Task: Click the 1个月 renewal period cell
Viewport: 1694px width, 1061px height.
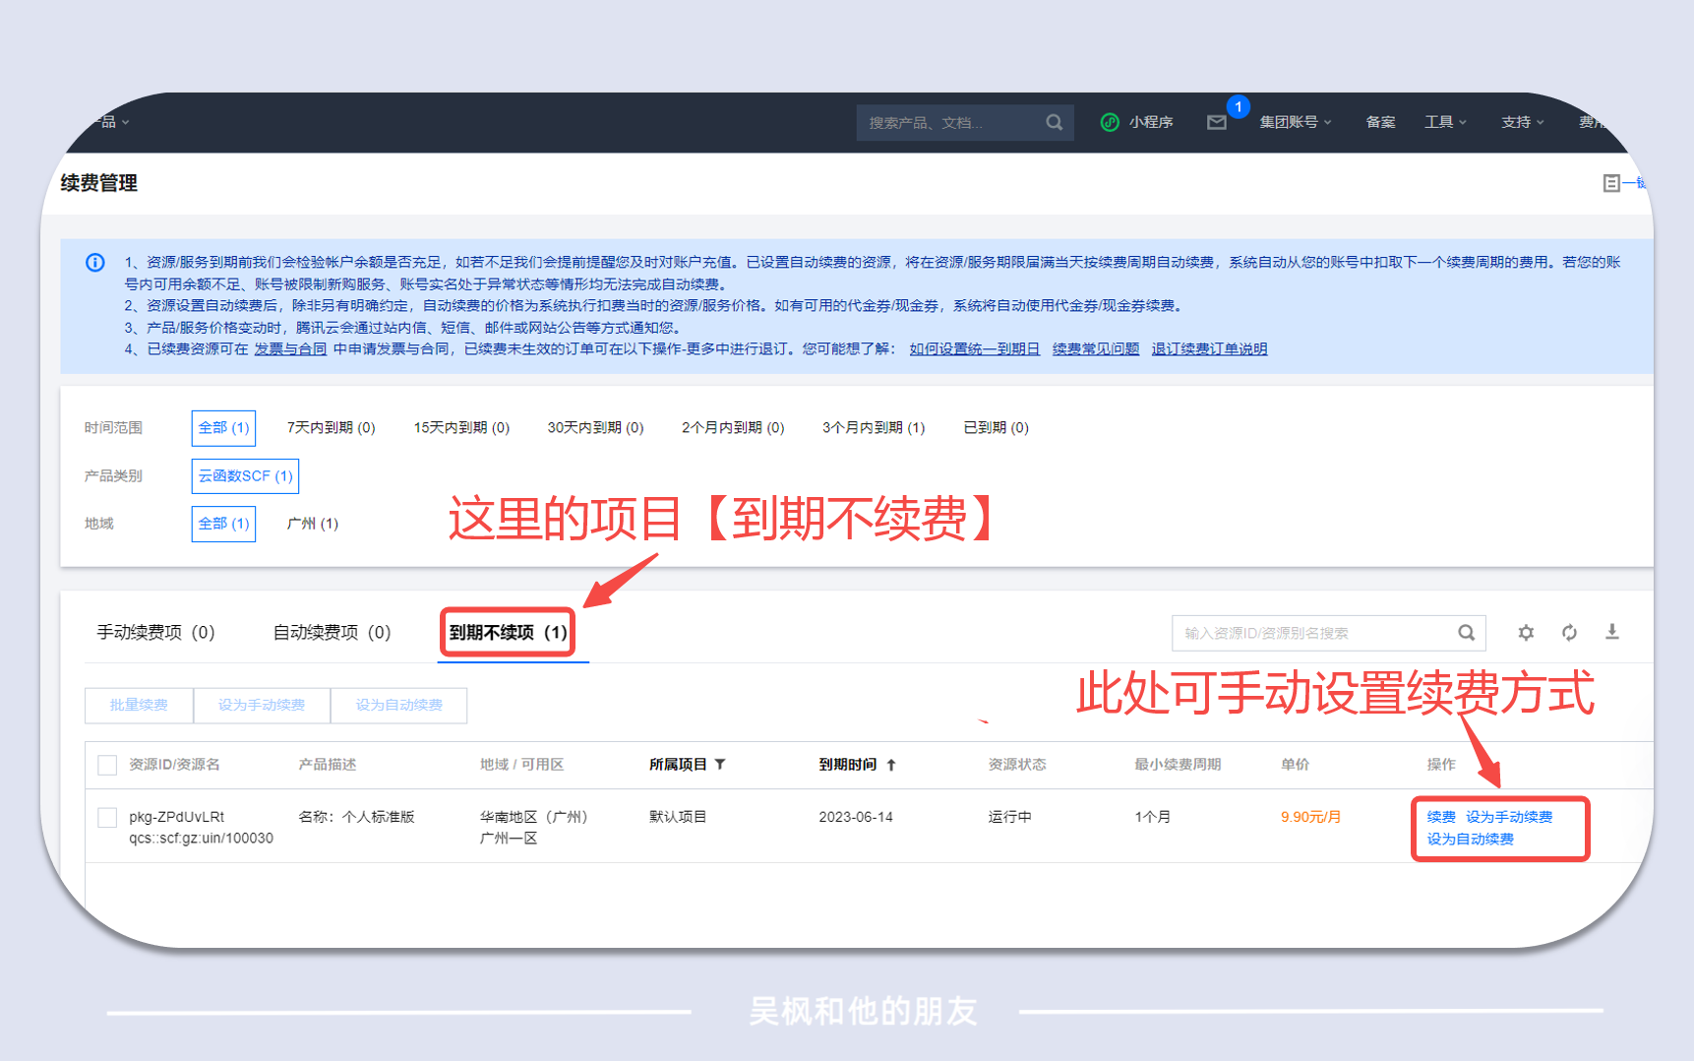Action: coord(1152,817)
